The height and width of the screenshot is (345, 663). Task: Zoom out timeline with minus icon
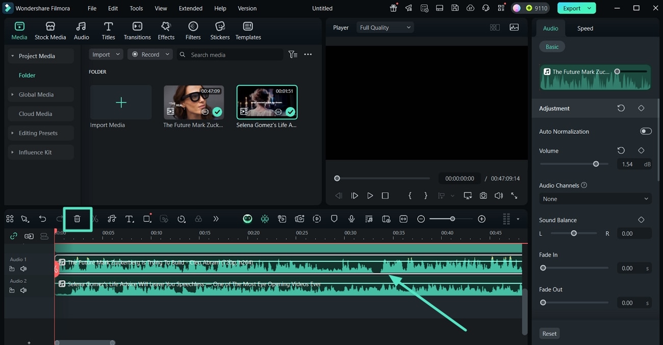pyautogui.click(x=421, y=219)
